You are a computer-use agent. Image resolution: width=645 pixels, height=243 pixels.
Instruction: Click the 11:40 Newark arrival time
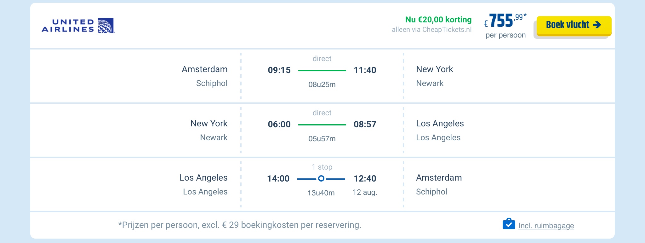coord(365,70)
